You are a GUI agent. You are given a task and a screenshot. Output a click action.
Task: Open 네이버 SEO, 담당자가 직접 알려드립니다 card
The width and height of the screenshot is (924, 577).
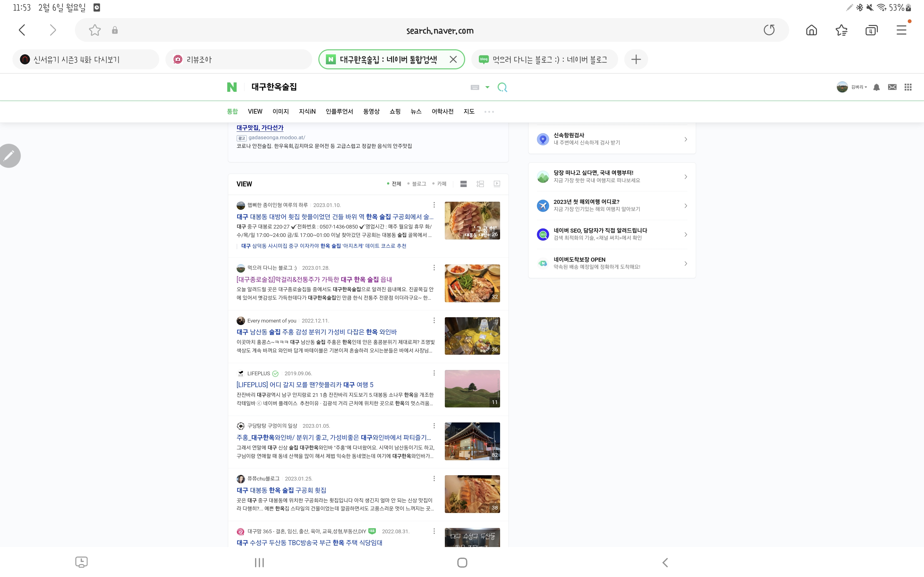click(x=612, y=234)
